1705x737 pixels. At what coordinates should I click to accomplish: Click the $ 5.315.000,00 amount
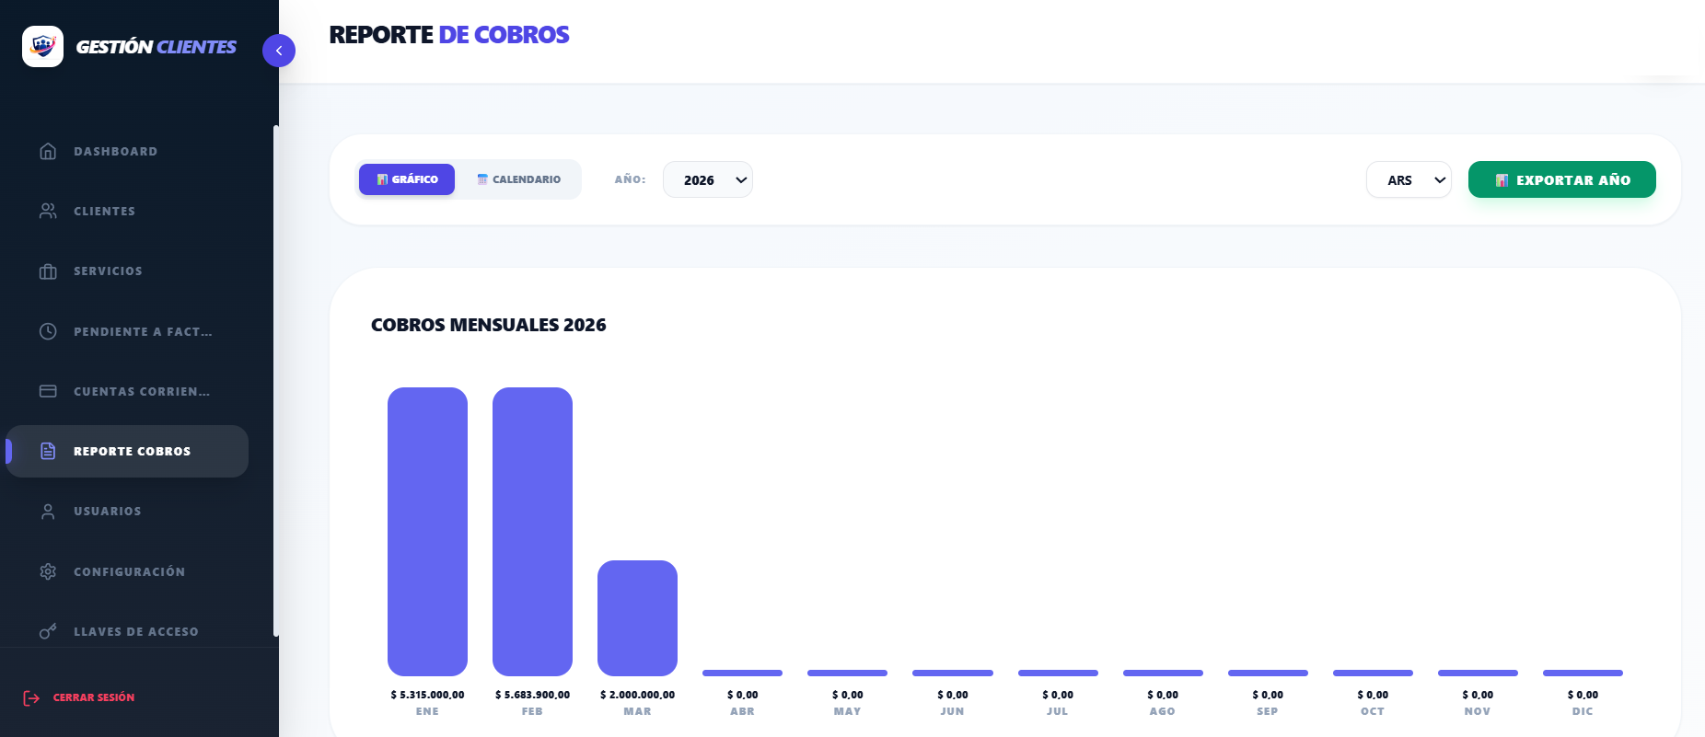427,695
